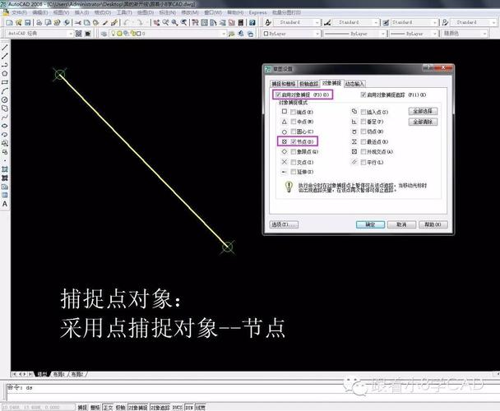This screenshot has height=411, width=500.
Task: Select the Circle tool in draw toolbar
Action: (x=5, y=99)
